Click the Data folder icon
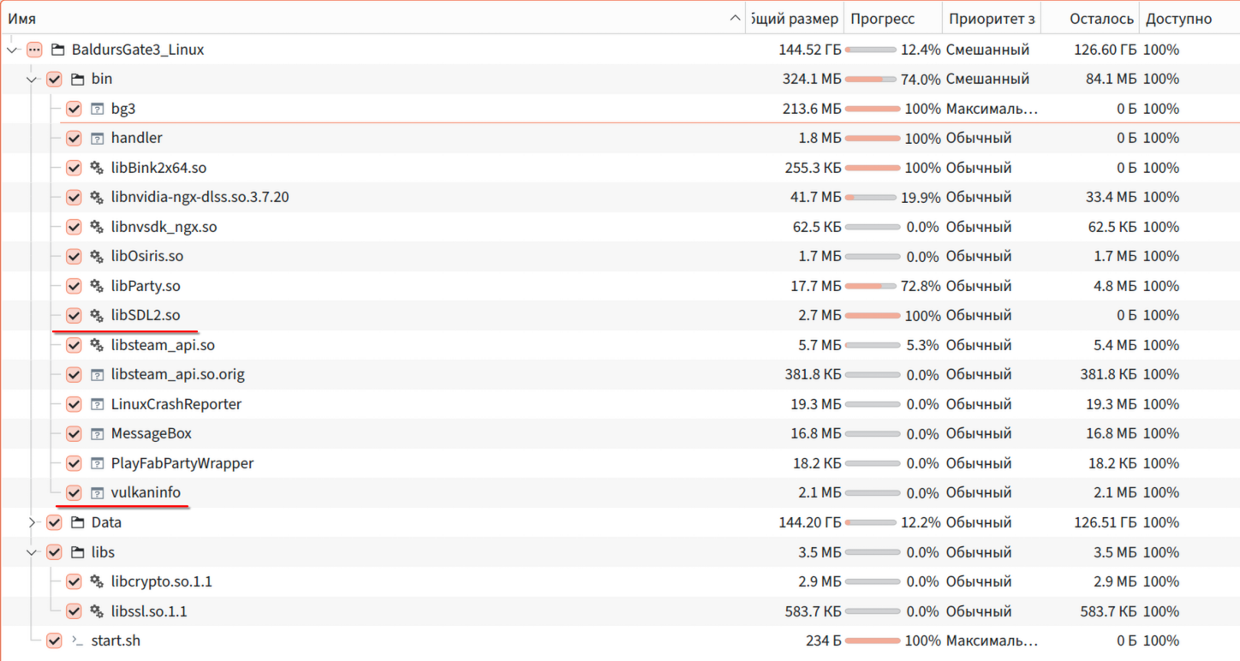Image resolution: width=1240 pixels, height=661 pixels. tap(78, 522)
